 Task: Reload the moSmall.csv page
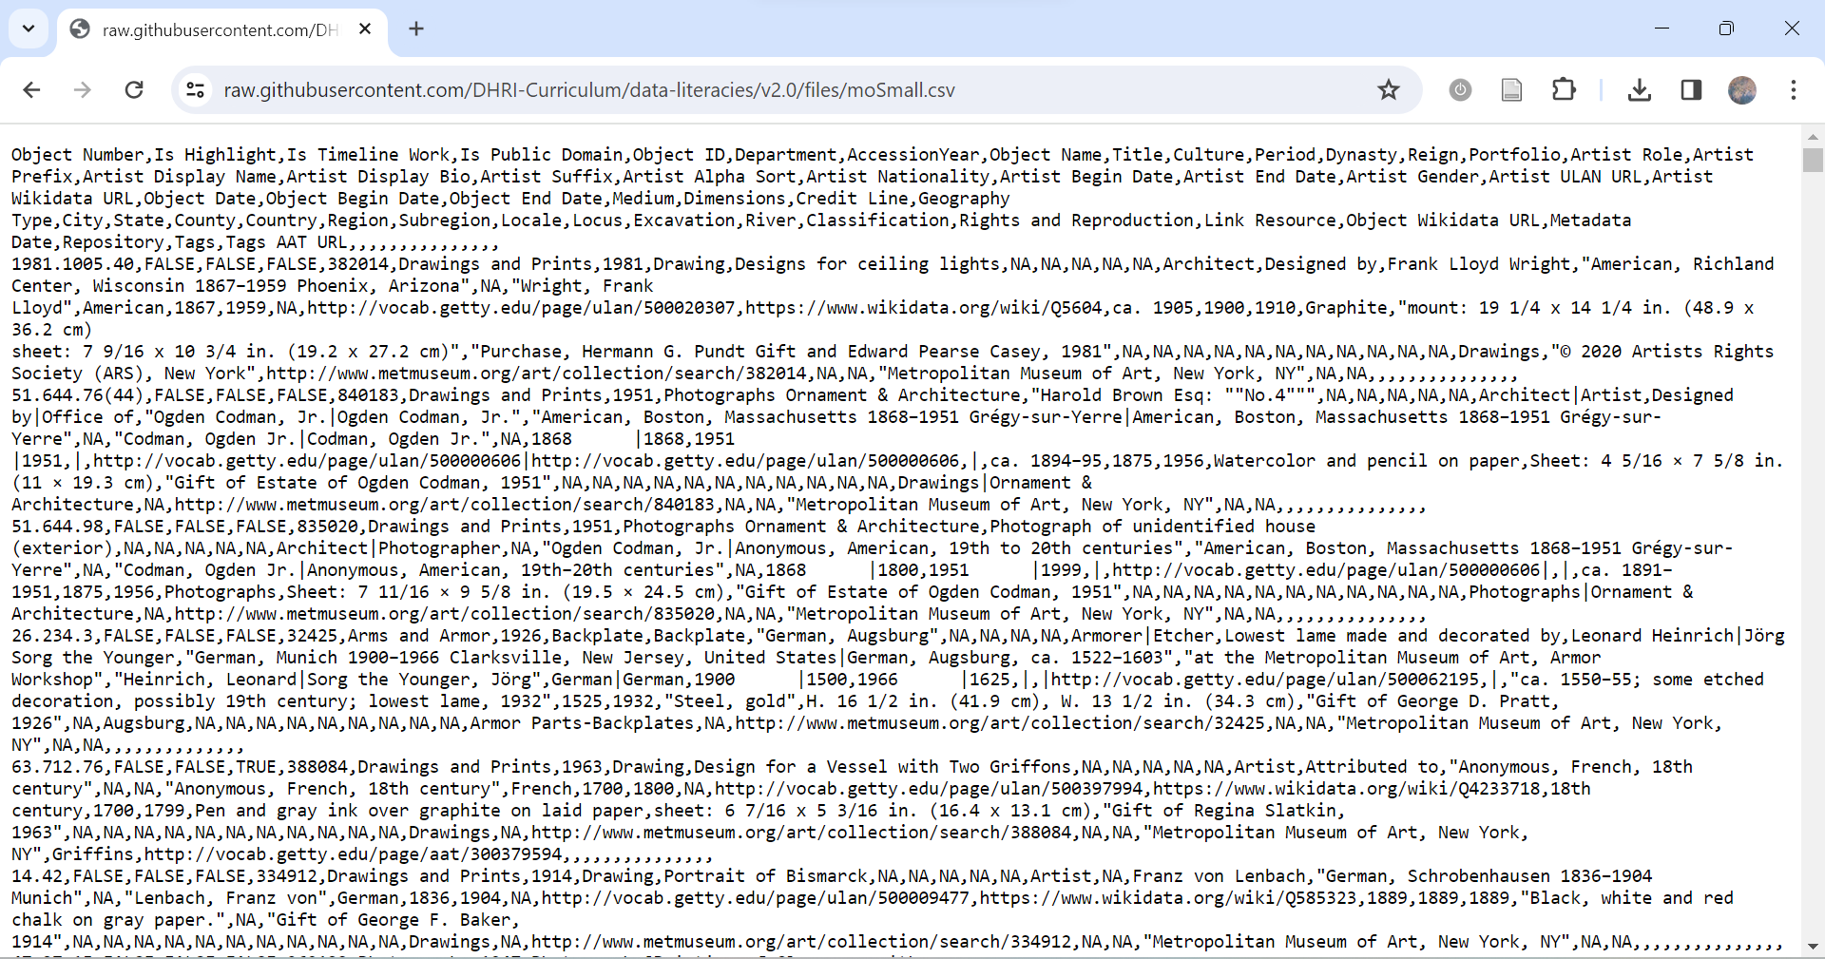[134, 90]
